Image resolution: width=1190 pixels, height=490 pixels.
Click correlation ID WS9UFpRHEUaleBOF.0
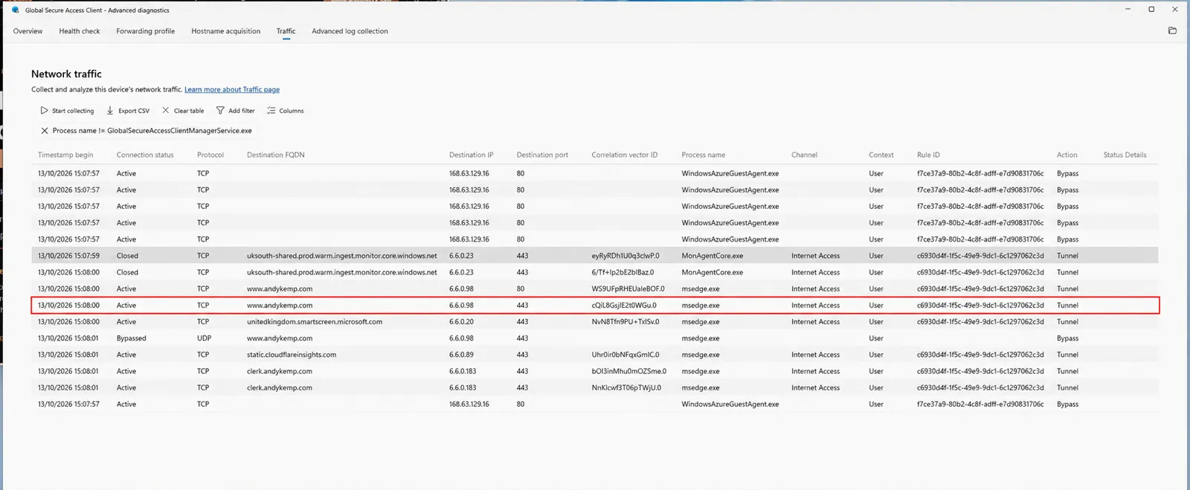[x=628, y=288]
